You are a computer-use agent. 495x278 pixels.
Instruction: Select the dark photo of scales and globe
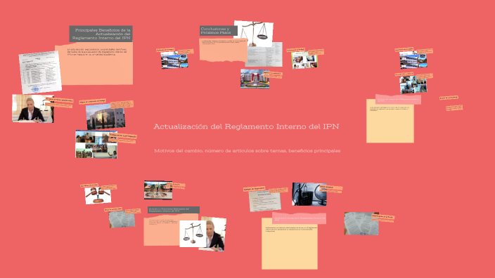pos(309,194)
